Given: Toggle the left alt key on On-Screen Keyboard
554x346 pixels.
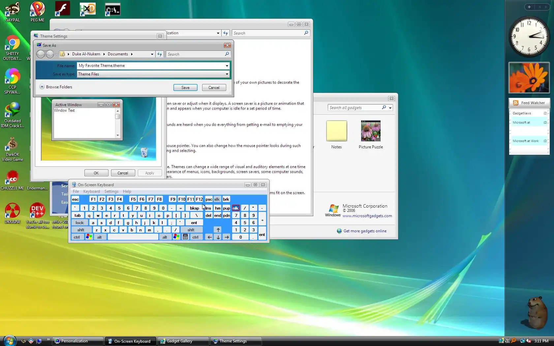Looking at the screenshot, I should click(99, 237).
